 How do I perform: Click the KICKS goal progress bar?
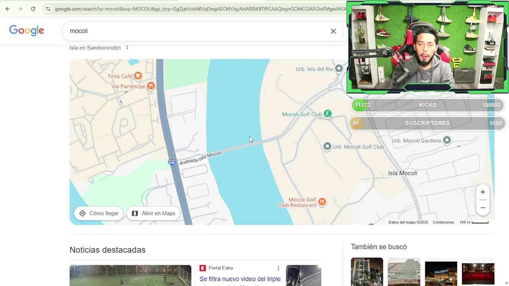coord(427,105)
